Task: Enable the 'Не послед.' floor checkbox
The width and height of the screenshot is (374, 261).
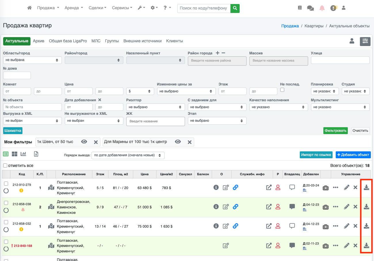Action: click(282, 90)
